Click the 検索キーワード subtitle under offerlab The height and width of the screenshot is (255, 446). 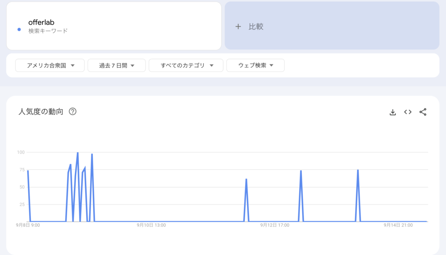coord(48,31)
